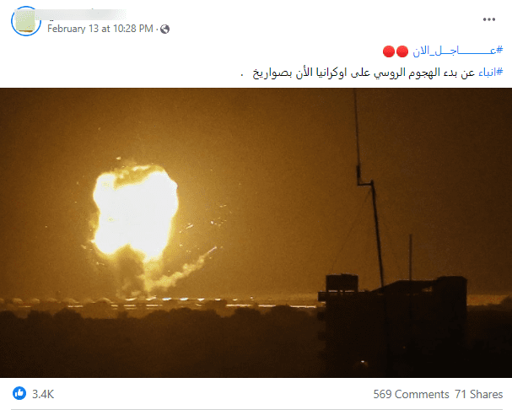Open the #انباء hashtag link

coord(491,73)
